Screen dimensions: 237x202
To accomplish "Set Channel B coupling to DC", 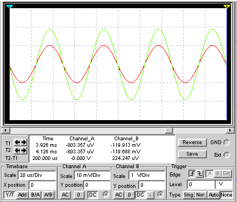I will pyautogui.click(x=140, y=195).
